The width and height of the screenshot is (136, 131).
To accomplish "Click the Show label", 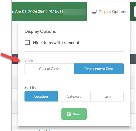I will (x=29, y=60).
